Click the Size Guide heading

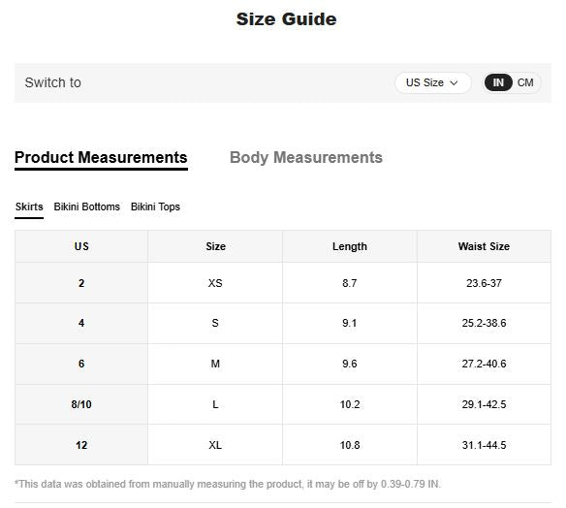[286, 19]
